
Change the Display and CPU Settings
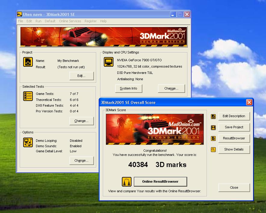click(x=171, y=88)
